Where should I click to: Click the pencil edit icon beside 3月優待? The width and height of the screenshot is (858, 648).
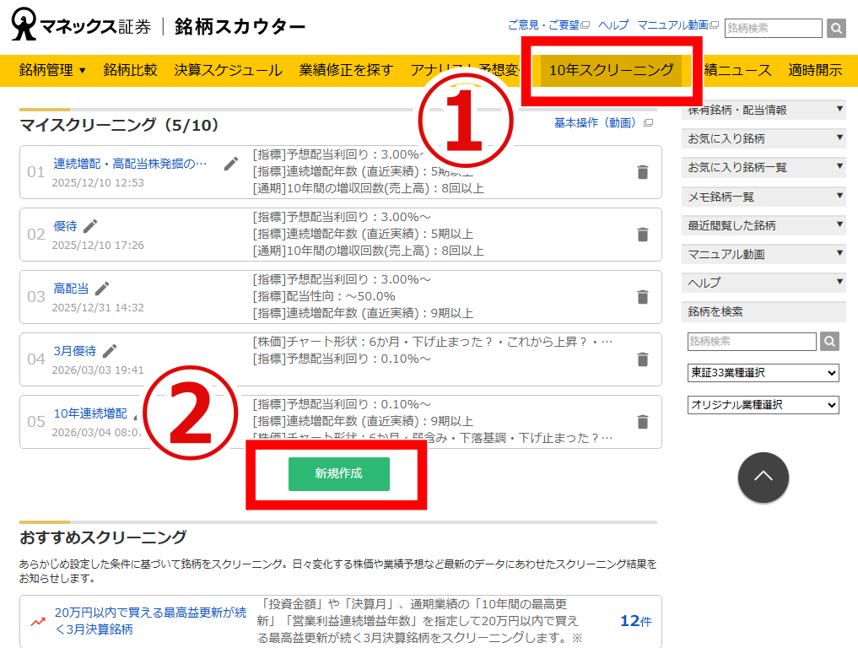110,351
